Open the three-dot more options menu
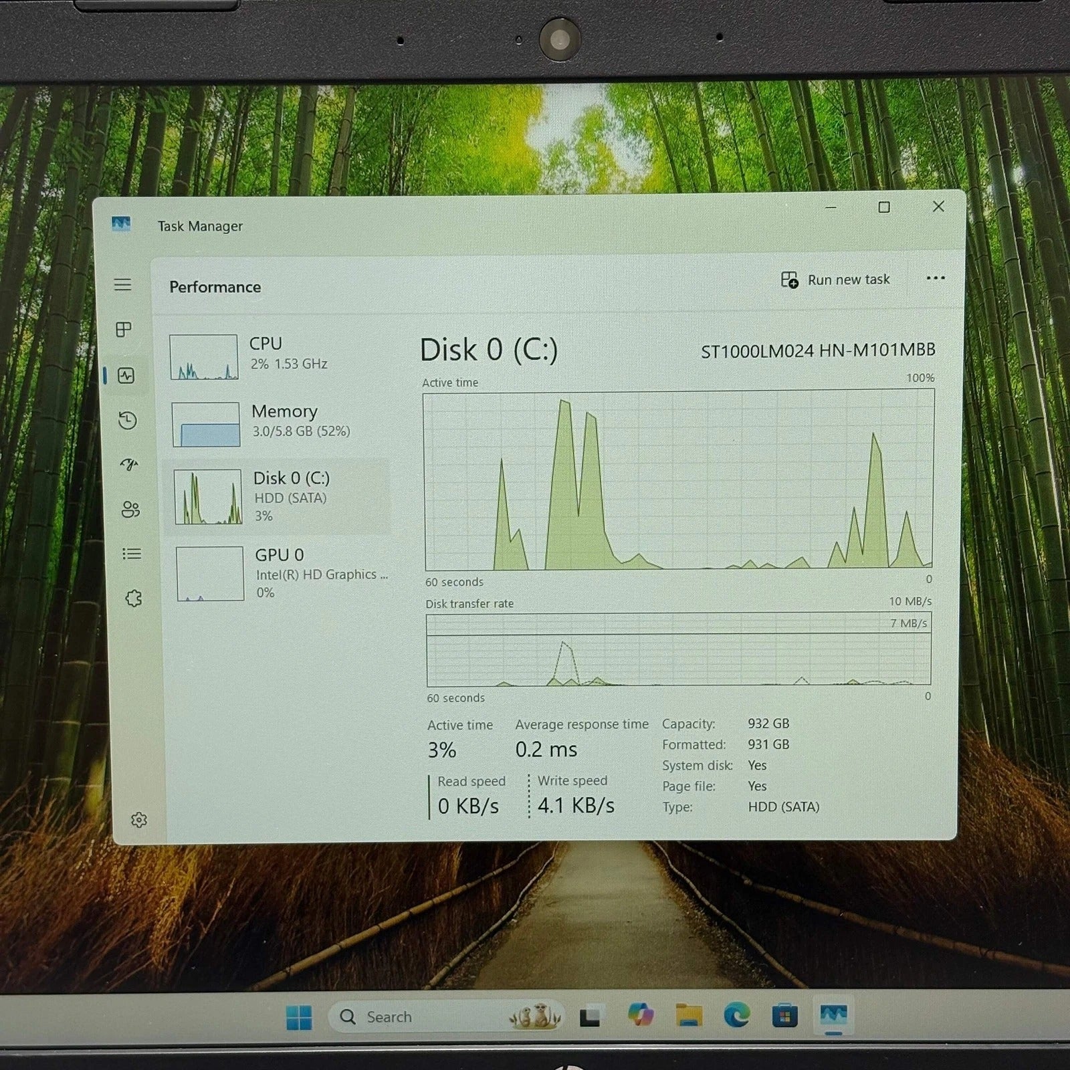This screenshot has height=1070, width=1070. (936, 278)
